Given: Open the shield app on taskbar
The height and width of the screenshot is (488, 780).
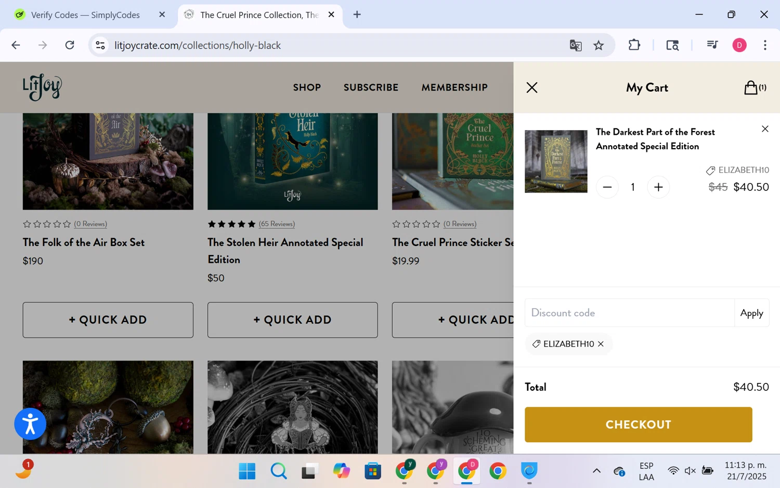Looking at the screenshot, I should (529, 471).
